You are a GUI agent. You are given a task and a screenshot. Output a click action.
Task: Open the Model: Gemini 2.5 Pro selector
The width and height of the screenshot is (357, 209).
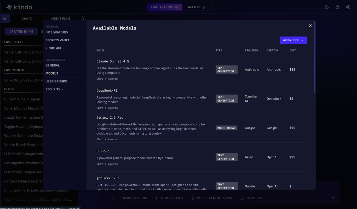click(212, 198)
